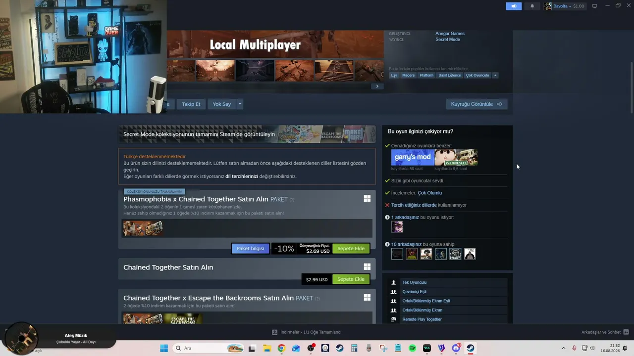Click Kuyruğu Görüntüle to view the queue
The image size is (634, 356).
tap(476, 104)
